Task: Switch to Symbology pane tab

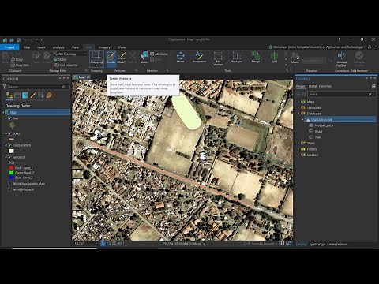Action: coord(317,245)
